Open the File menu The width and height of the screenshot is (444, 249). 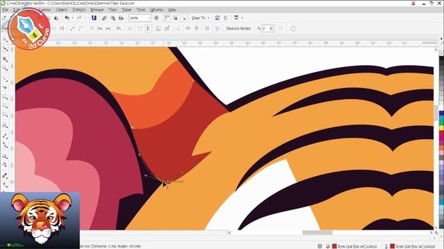point(5,10)
